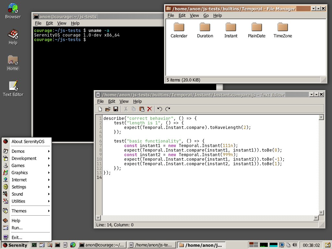Click the Serenity start button on the taskbar
Viewport: 332px width, 249px height.
[15, 245]
